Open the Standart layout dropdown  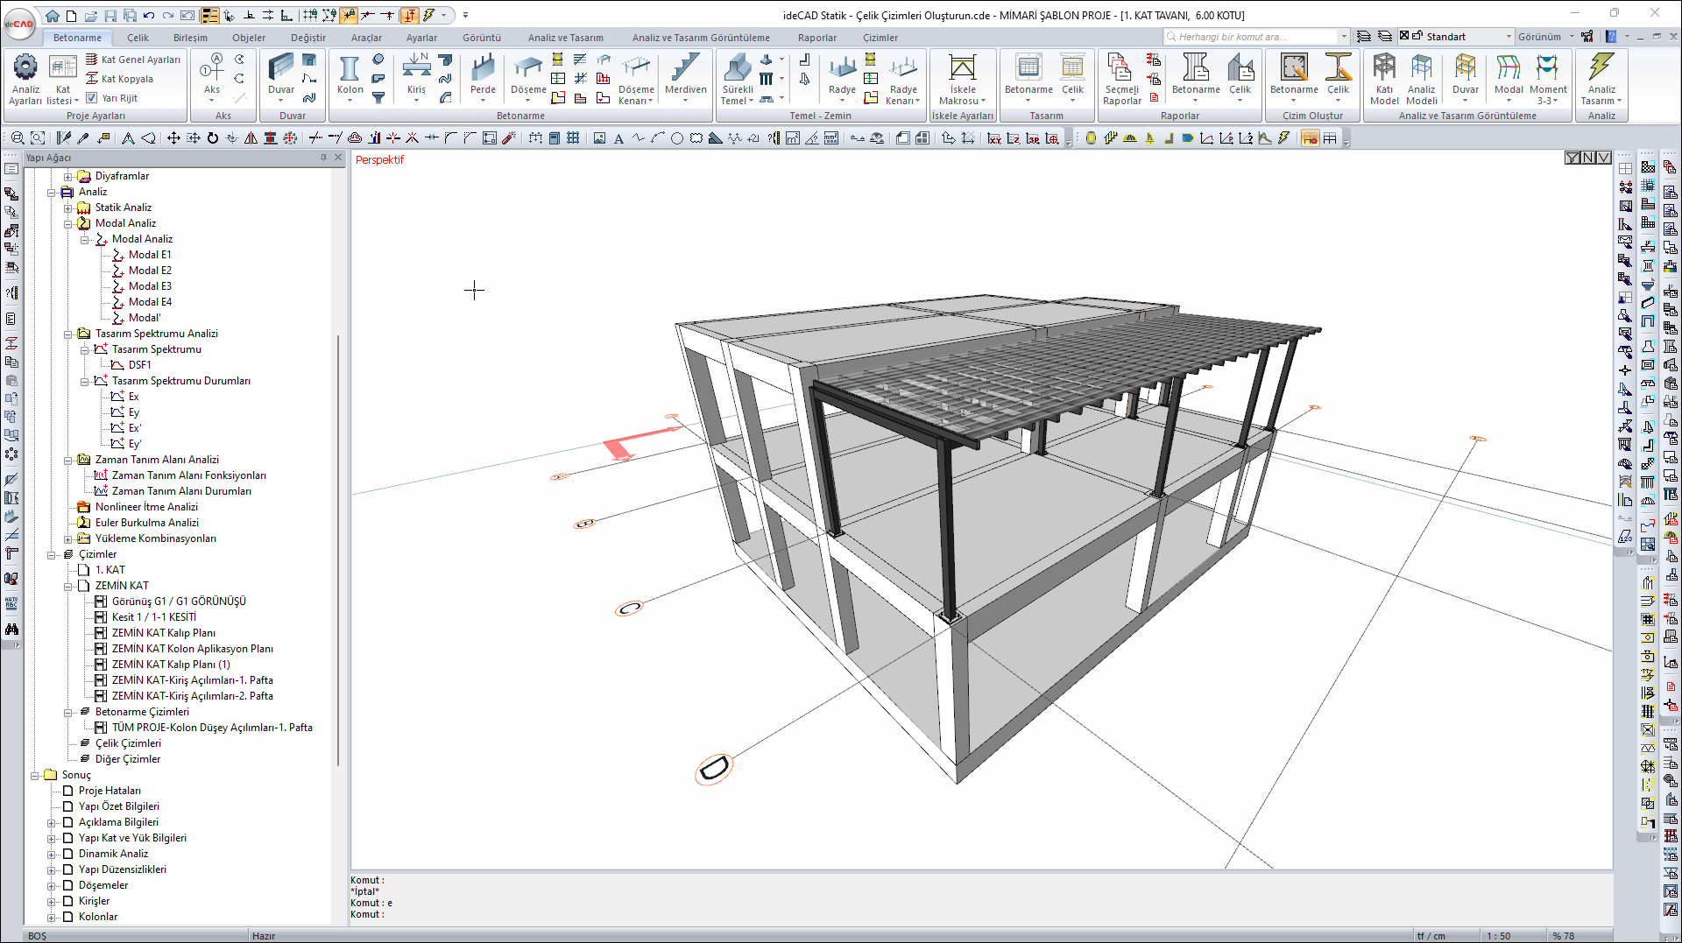(1509, 37)
